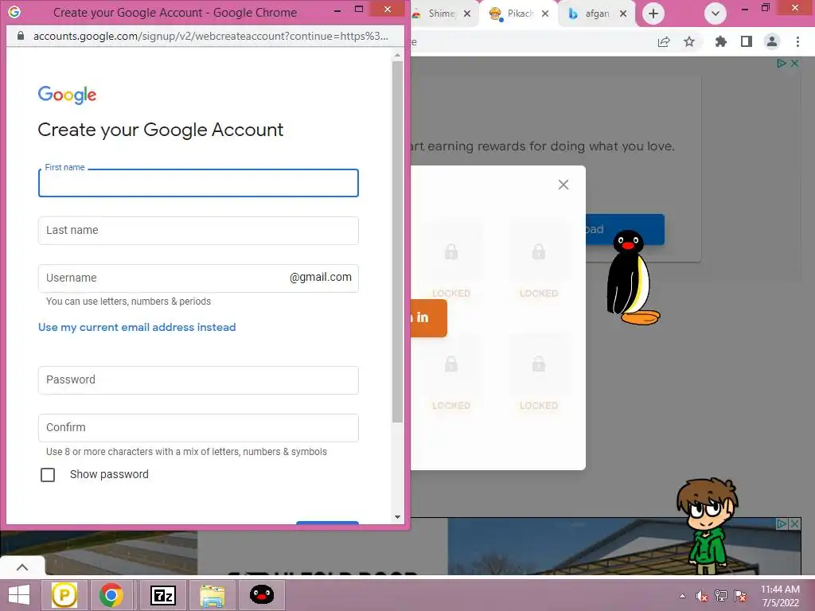Click the bottom-left LOCKED item in dialog
This screenshot has height=611, width=815.
pyautogui.click(x=451, y=374)
